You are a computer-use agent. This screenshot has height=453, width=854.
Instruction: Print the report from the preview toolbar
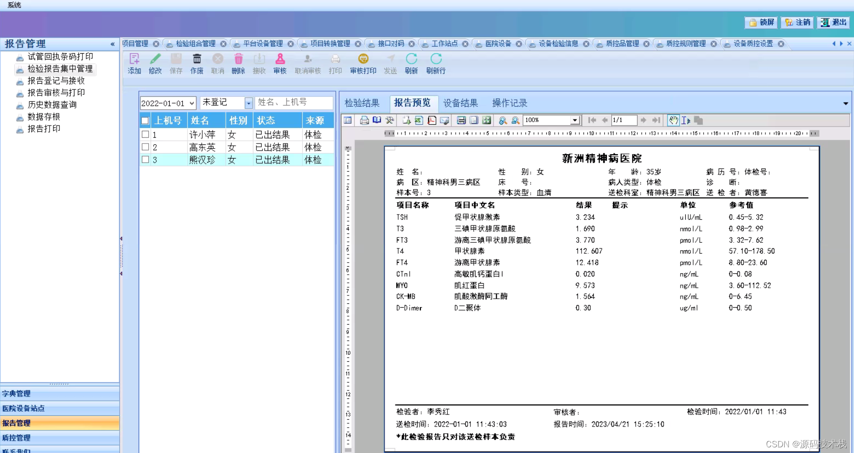[363, 120]
